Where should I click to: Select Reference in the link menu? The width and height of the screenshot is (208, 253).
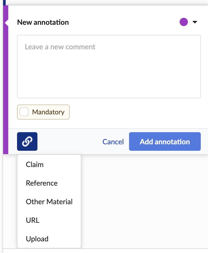(42, 183)
